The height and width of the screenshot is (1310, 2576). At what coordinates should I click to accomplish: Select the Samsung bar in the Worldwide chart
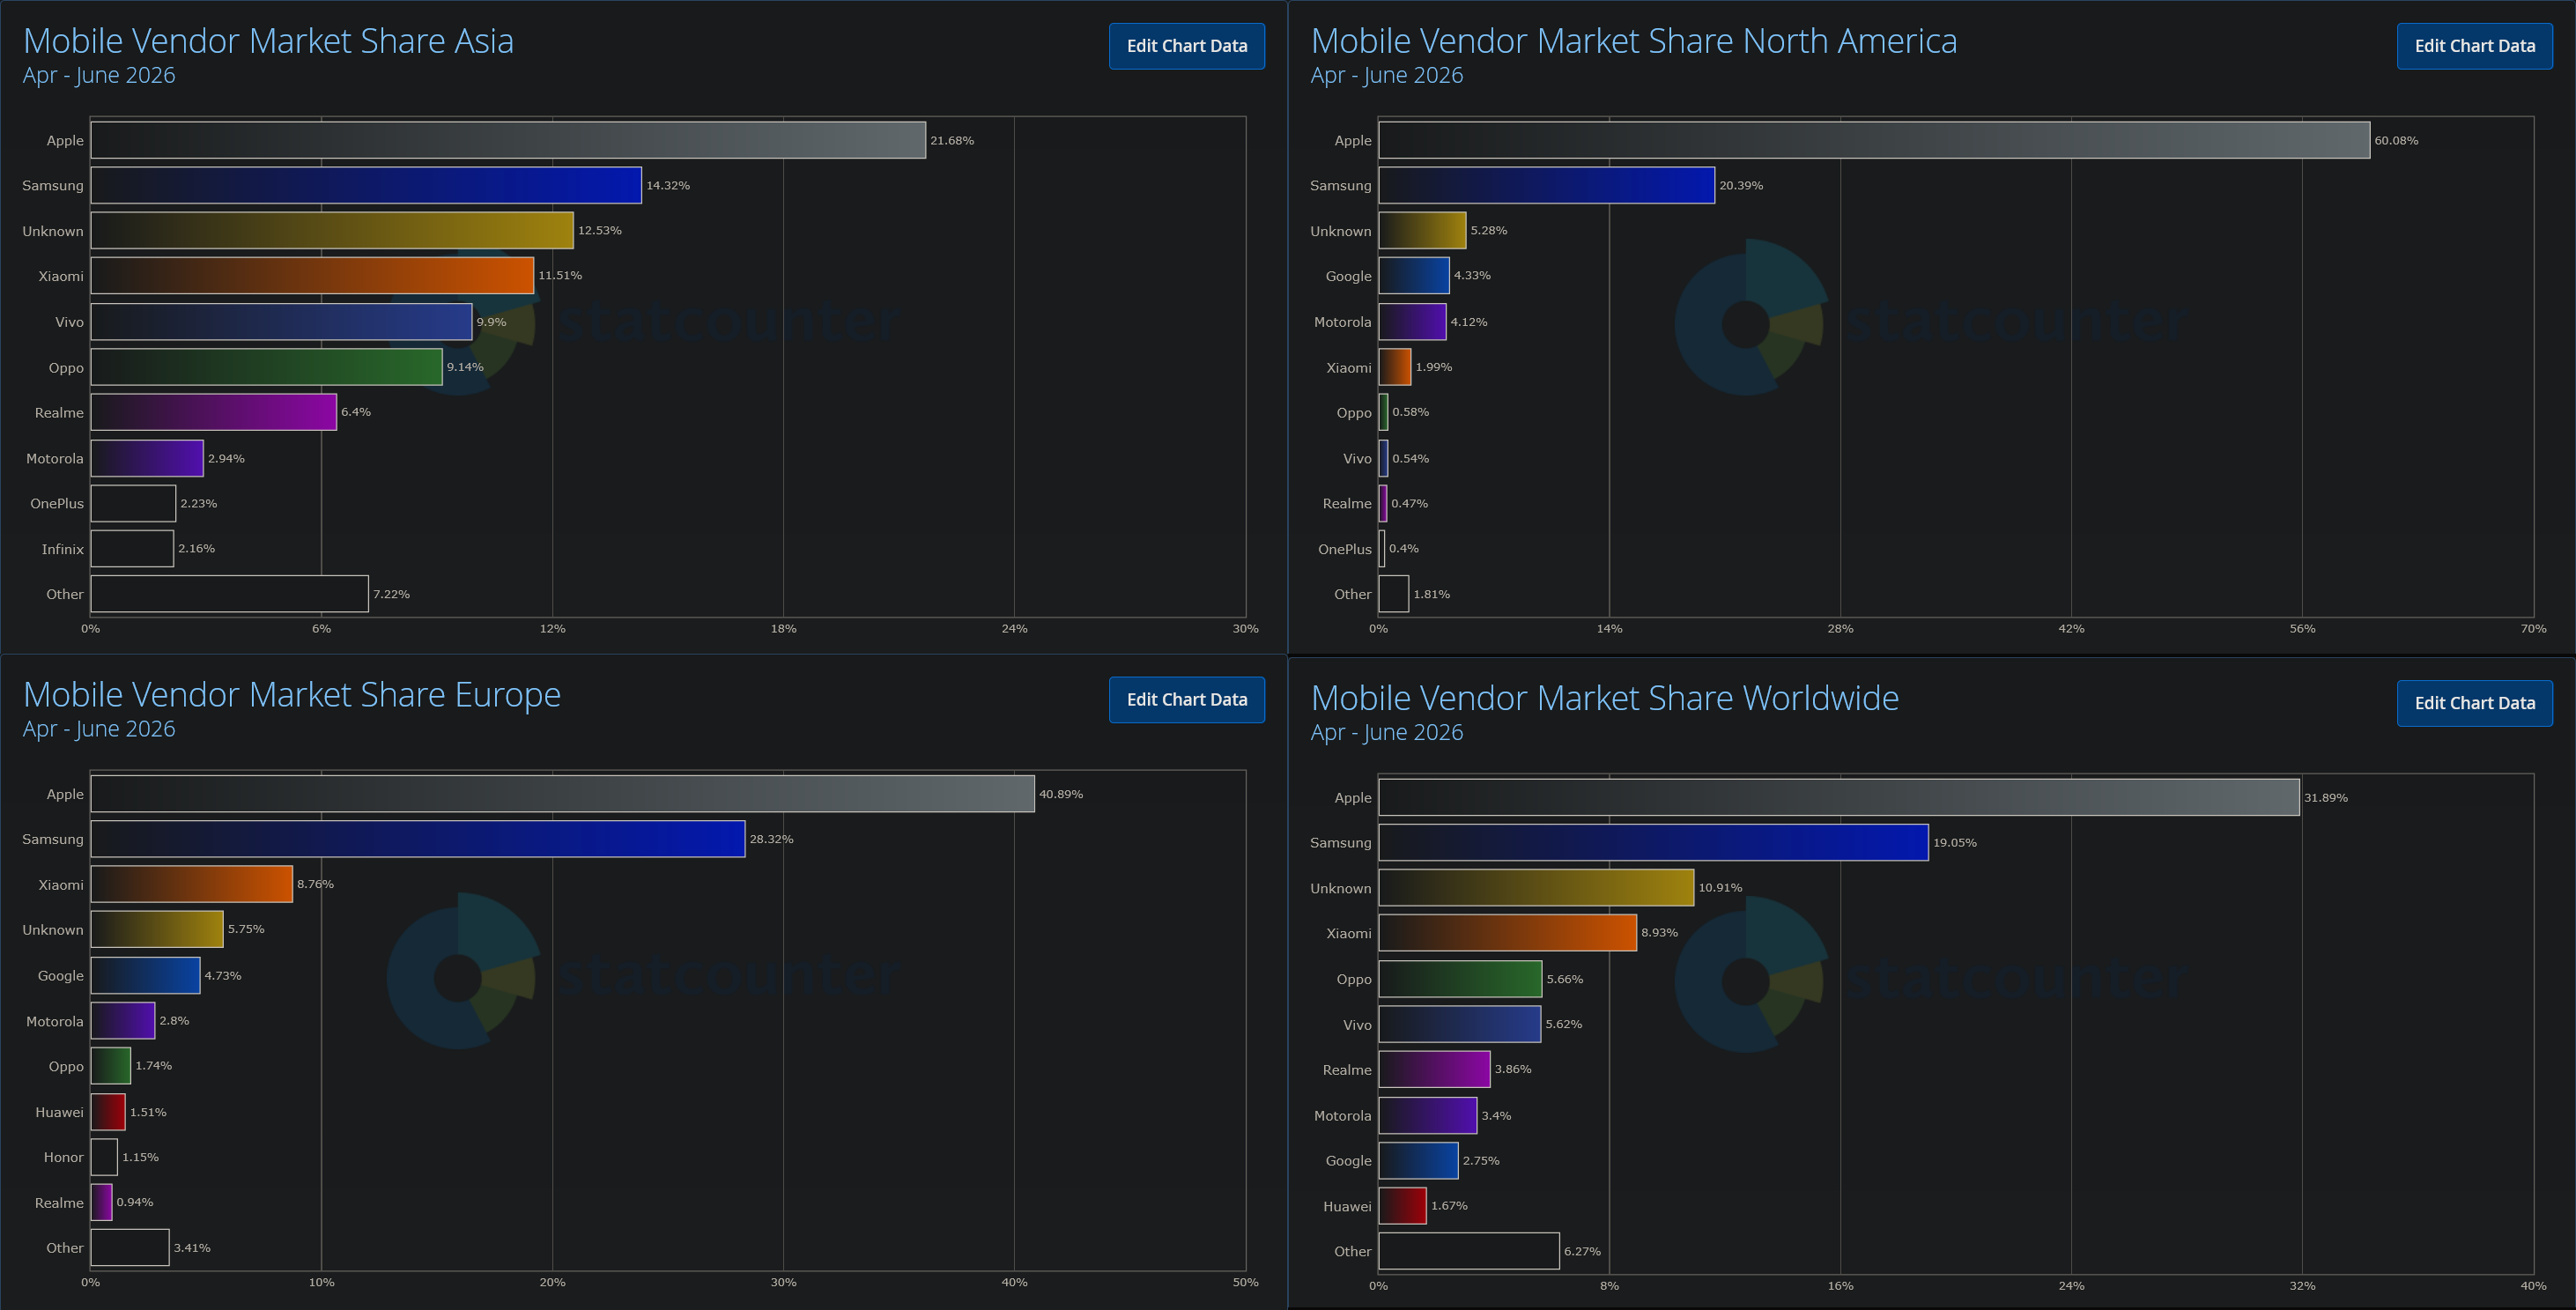pos(1653,842)
